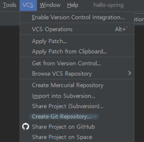Choose Create Mercurial Repository
144x142 pixels.
tap(77, 85)
